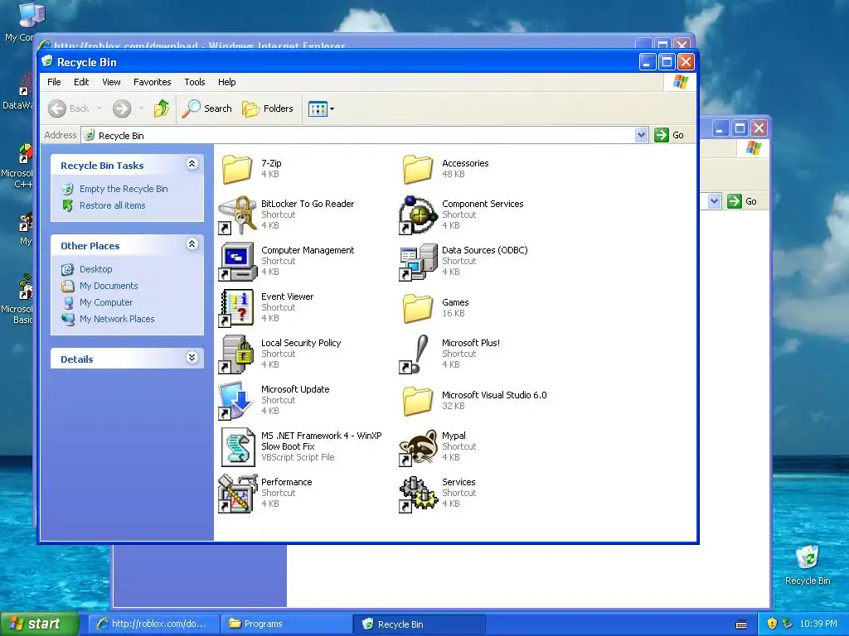849x636 pixels.
Task: Click the Search toolbar button
Action: (206, 108)
